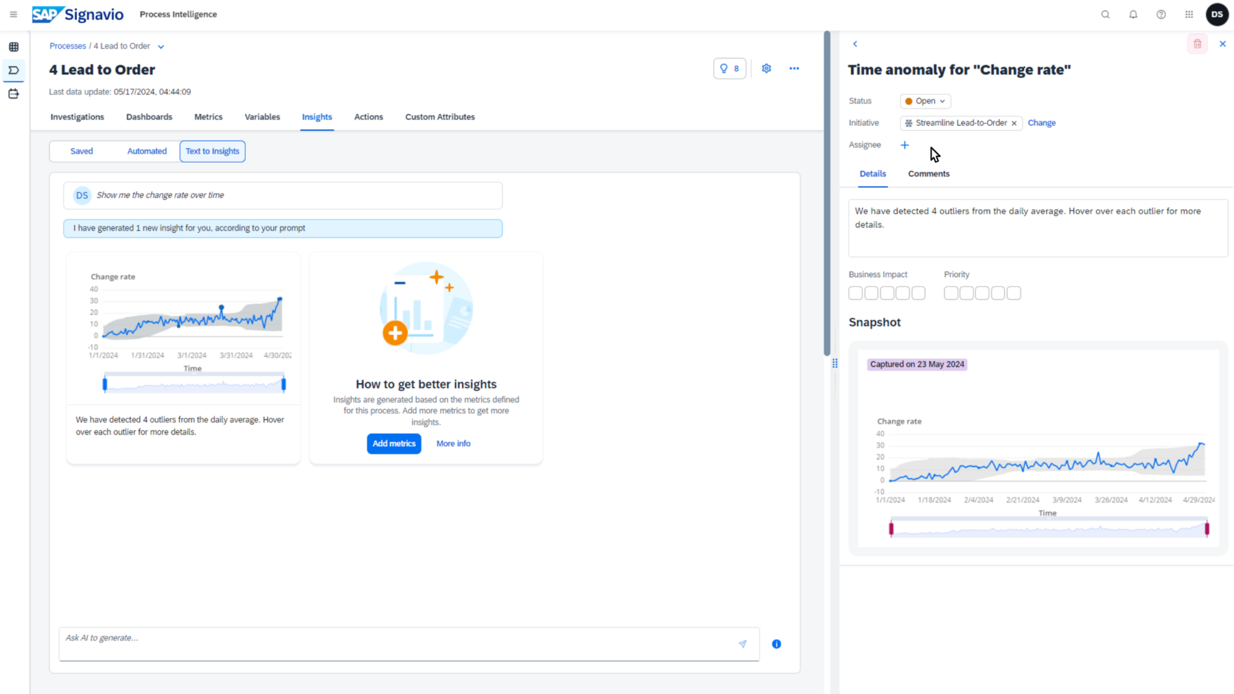Expand the 4 Lead to Order breadcrumb chevron

click(x=160, y=46)
